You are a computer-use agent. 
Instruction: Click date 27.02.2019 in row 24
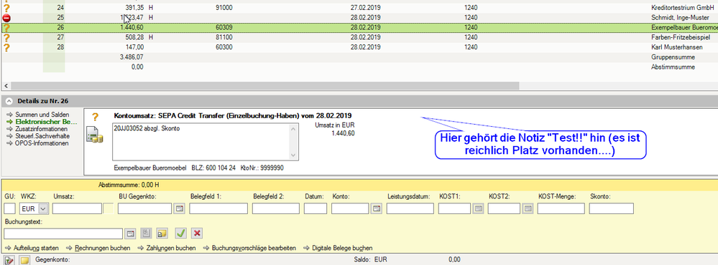(366, 8)
